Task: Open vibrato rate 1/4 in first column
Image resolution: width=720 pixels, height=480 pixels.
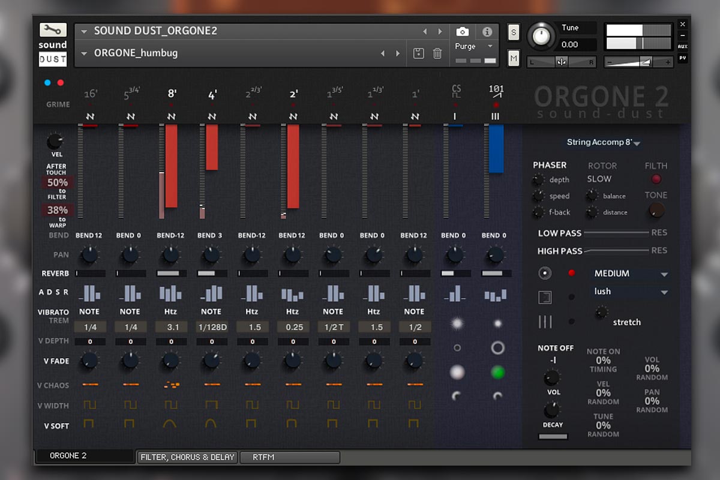Action: click(x=89, y=327)
